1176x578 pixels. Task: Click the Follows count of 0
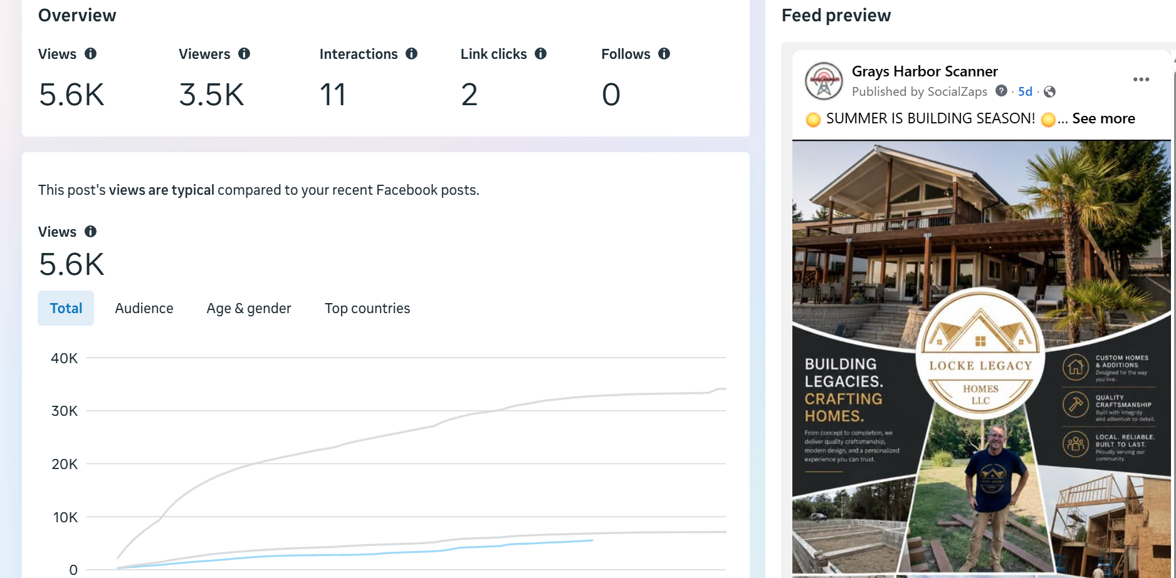611,95
